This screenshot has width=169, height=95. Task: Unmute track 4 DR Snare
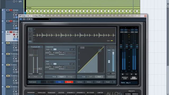(8, 43)
